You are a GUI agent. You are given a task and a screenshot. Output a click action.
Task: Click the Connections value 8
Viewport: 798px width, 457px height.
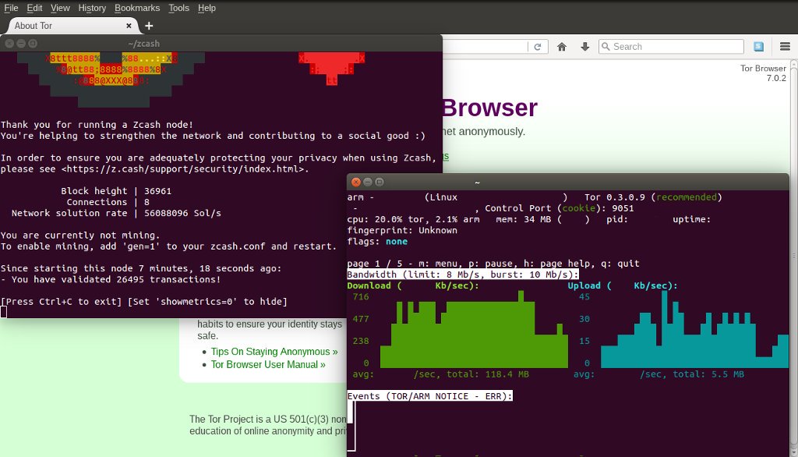(147, 202)
